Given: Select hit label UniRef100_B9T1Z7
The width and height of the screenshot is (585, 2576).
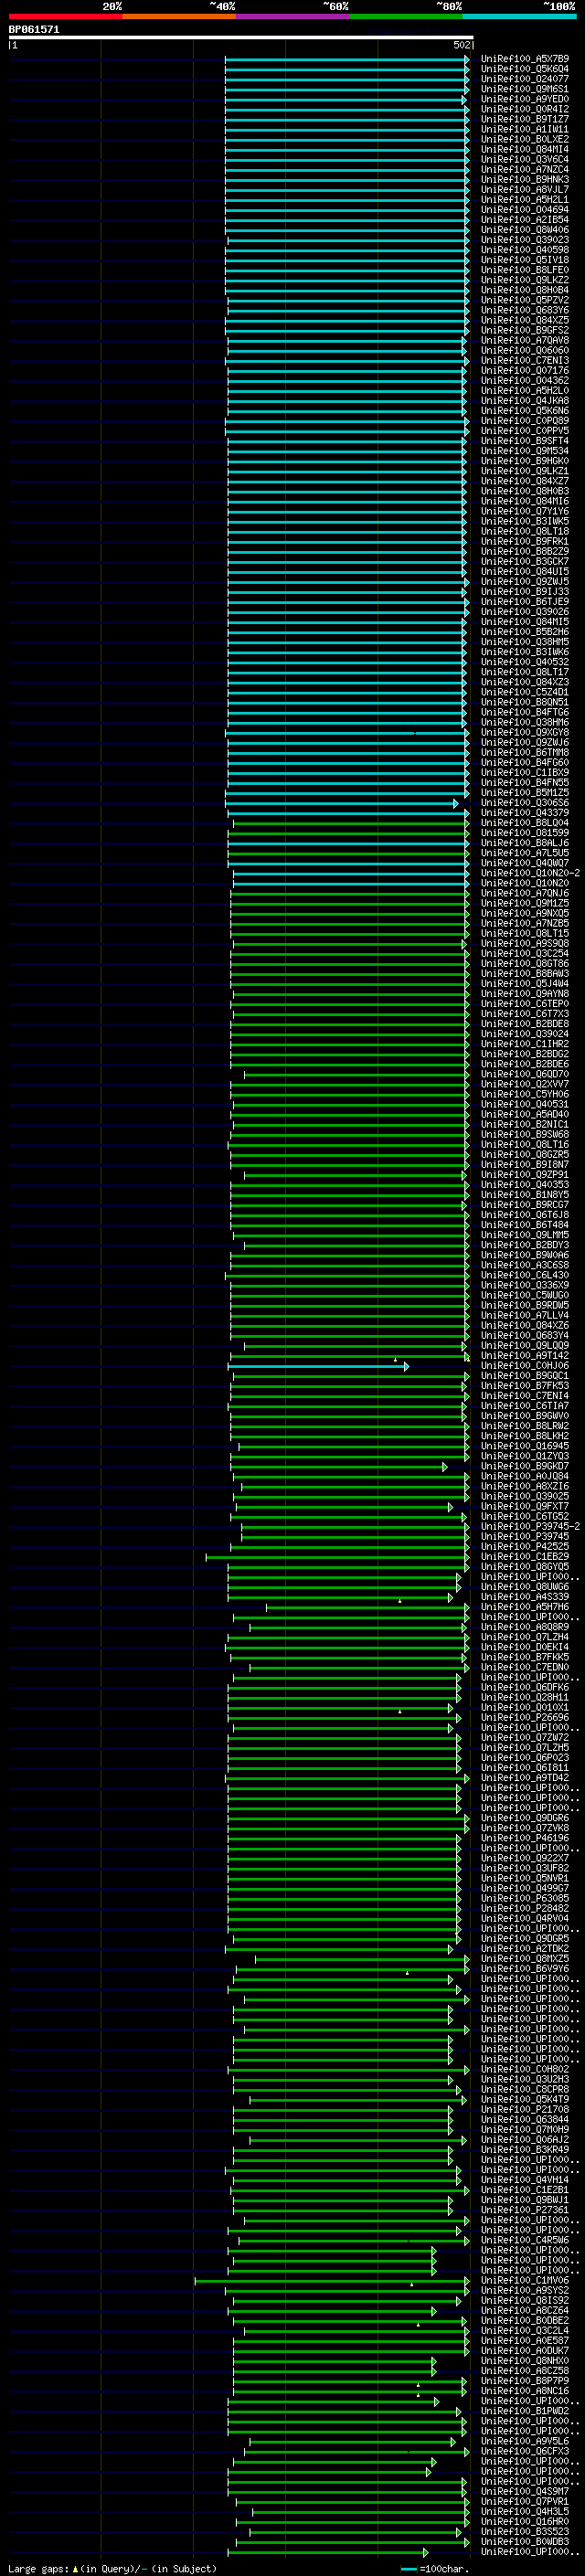Looking at the screenshot, I should (x=524, y=119).
